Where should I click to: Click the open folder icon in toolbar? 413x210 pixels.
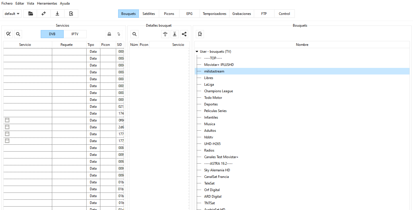[x=30, y=14]
